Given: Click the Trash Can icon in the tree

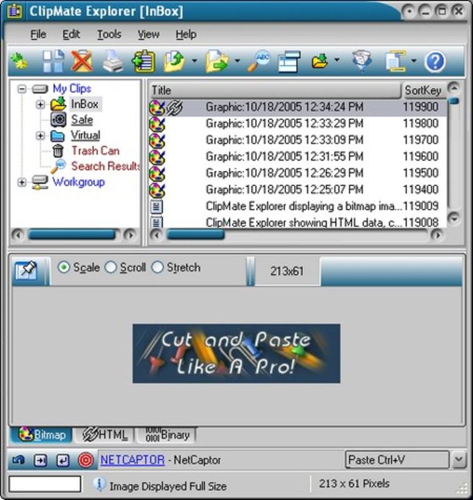Looking at the screenshot, I should pos(58,151).
